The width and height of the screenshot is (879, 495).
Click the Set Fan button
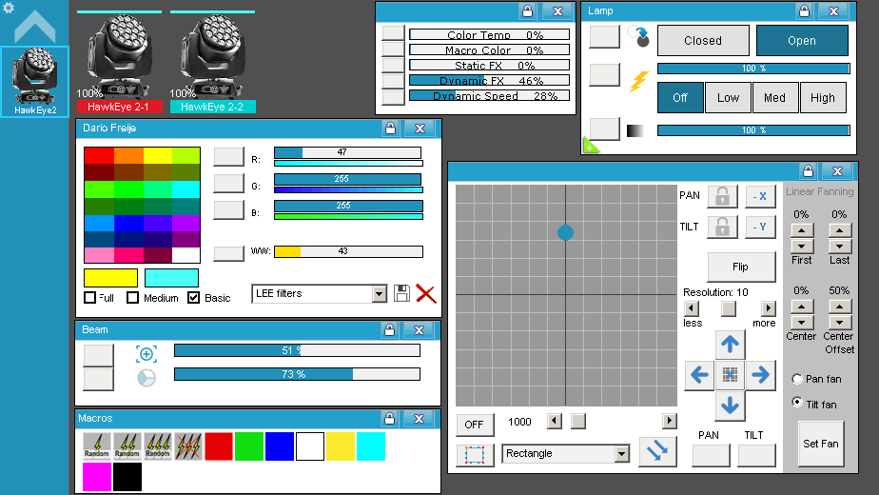pos(821,444)
